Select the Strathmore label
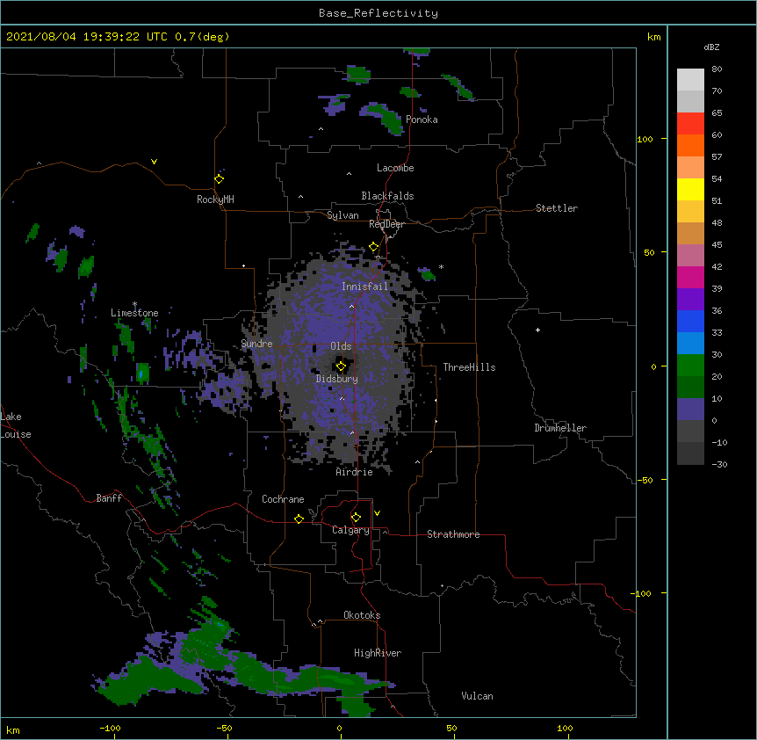757x740 pixels. coord(453,534)
